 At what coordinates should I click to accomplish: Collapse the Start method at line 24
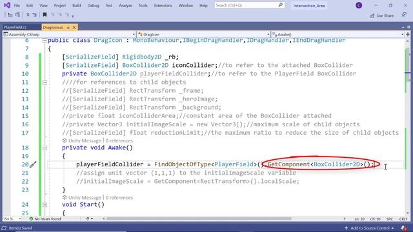pos(45,205)
